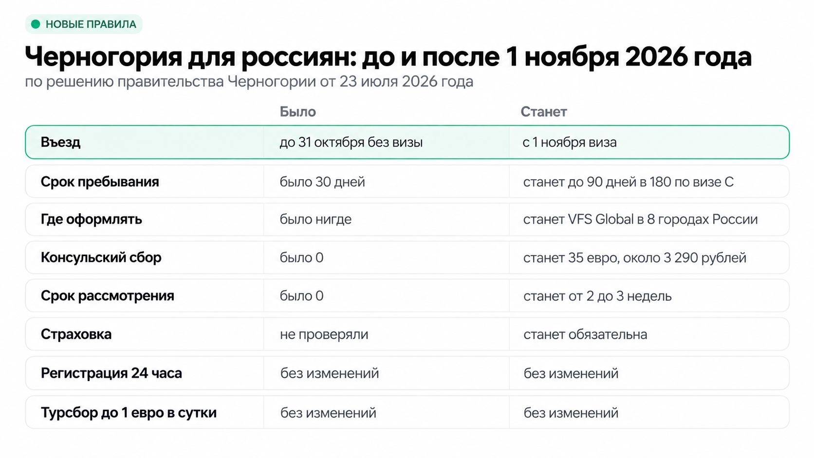Select the 'Страховка' row label
814x458 pixels.
click(76, 334)
